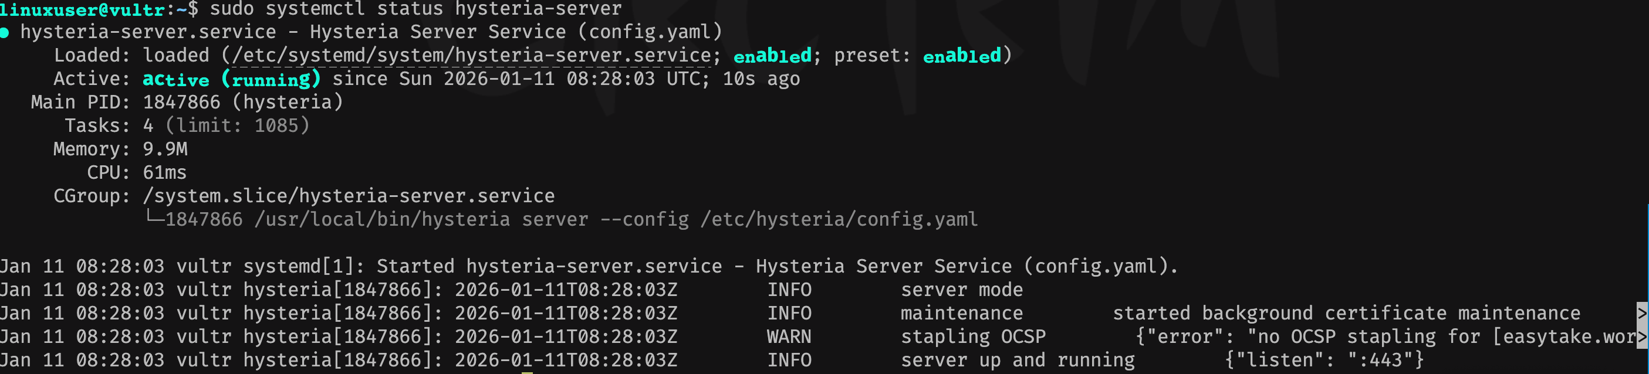Click the CGroup path /system.slice/hysteria-server.service
Viewport: 1649px width, 374px height.
point(348,196)
